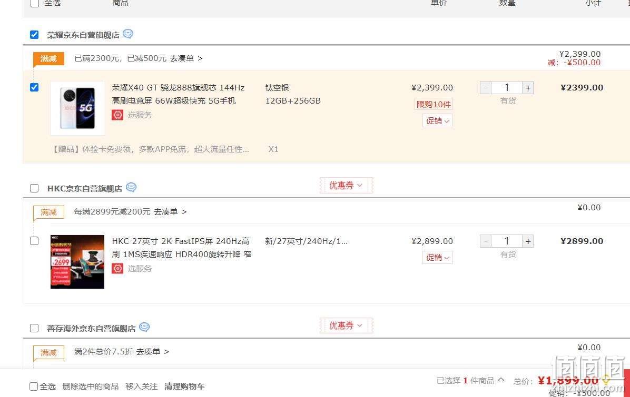
Task: Open HKC 27英寸 2K FastIPS屏 product title
Action: point(182,248)
